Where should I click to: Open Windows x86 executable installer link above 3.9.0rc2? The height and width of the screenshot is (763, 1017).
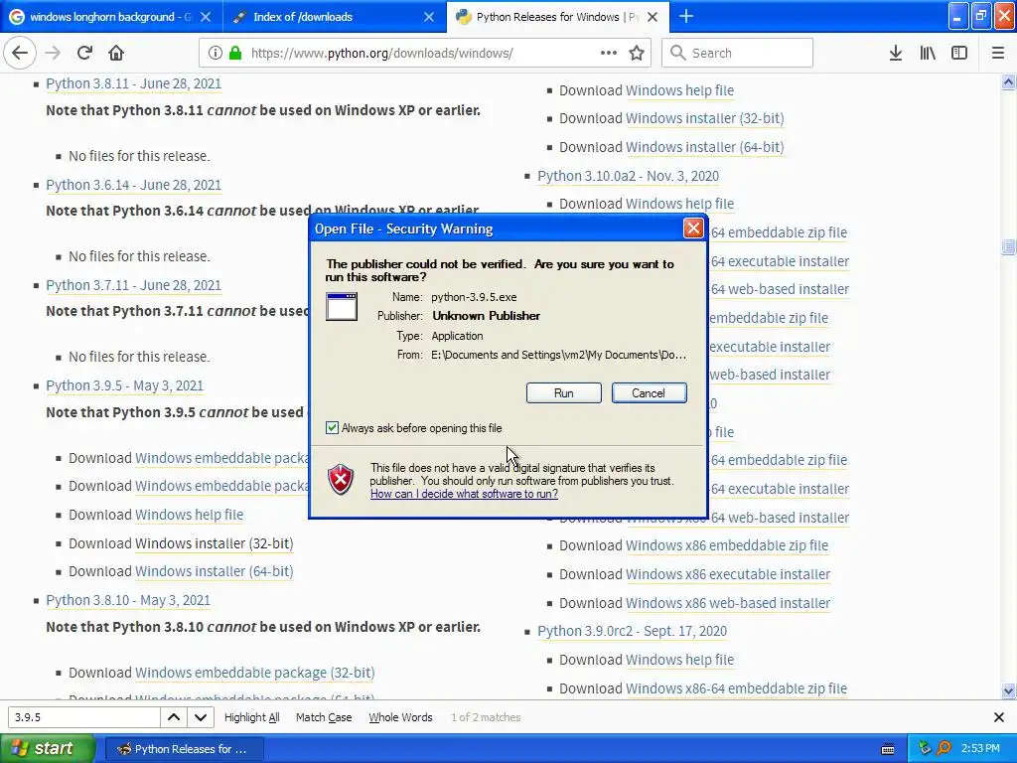click(728, 574)
